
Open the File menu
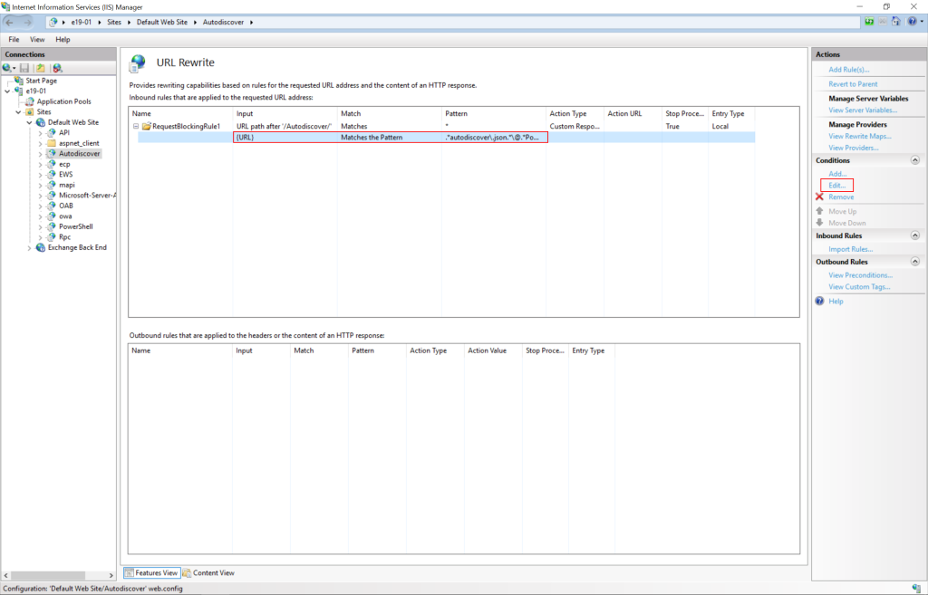[14, 40]
